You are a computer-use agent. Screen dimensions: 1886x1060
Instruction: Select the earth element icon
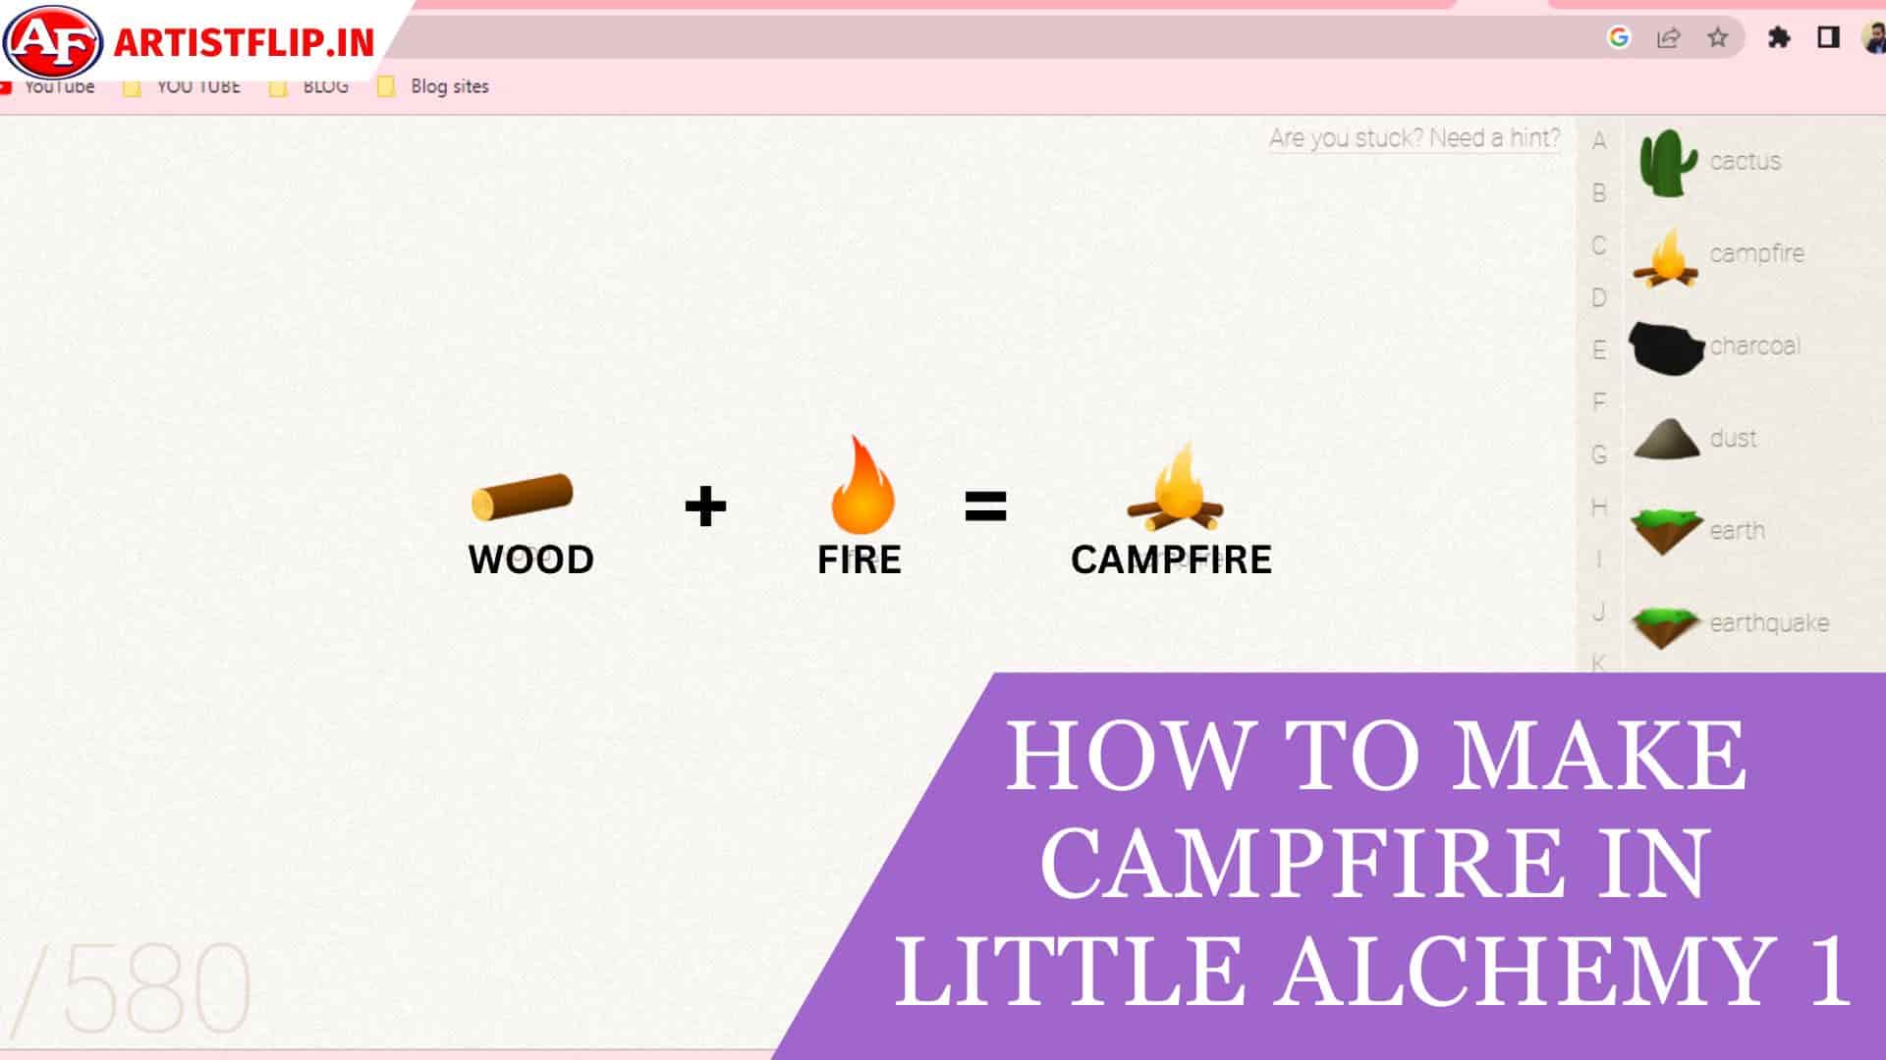(x=1665, y=530)
